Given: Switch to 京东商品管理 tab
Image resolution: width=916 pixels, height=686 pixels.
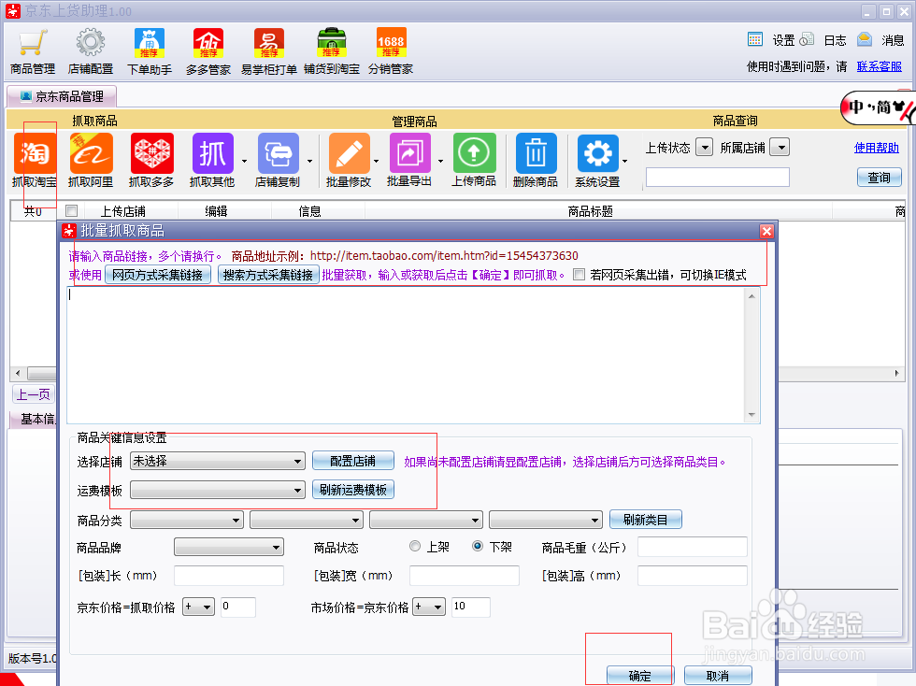Looking at the screenshot, I should click(62, 96).
